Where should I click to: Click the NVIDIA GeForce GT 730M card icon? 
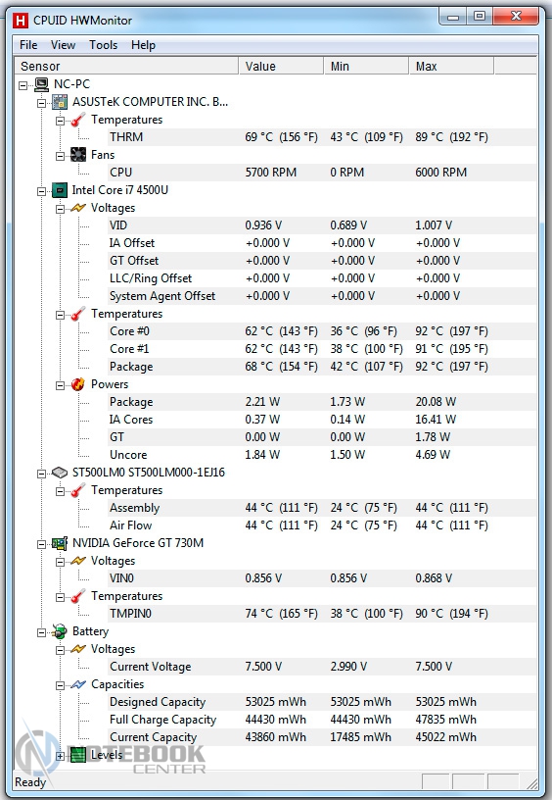tap(60, 543)
